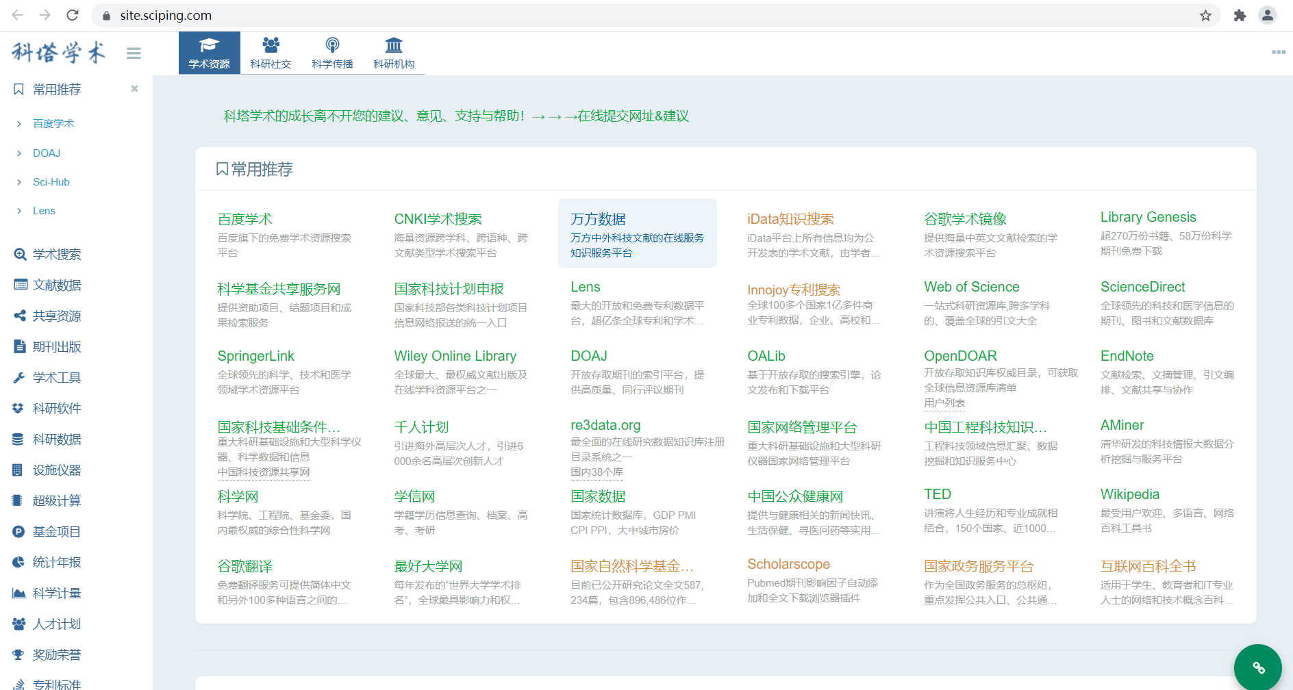The width and height of the screenshot is (1293, 690).
Task: Open the CNKI学术搜索 link
Action: point(438,219)
